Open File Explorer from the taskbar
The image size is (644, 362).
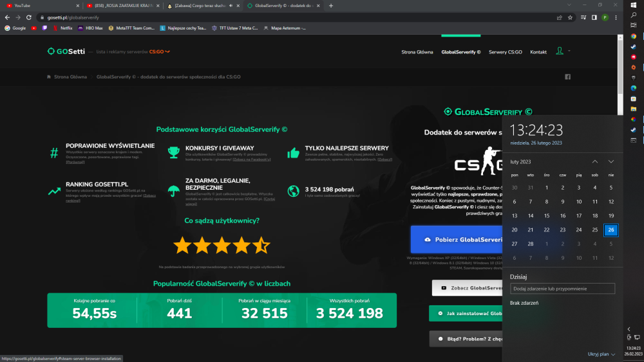633,109
